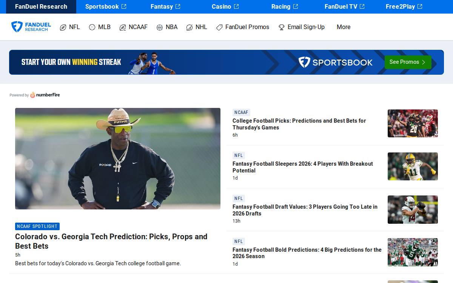Click the coach in cowboy hat featured image
This screenshot has width=453, height=283.
click(118, 158)
